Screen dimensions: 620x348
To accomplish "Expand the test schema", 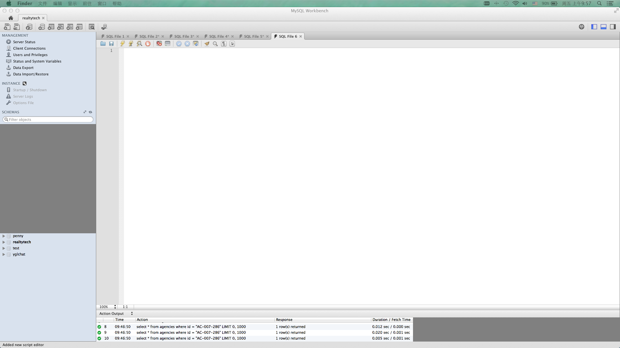I will coord(4,248).
